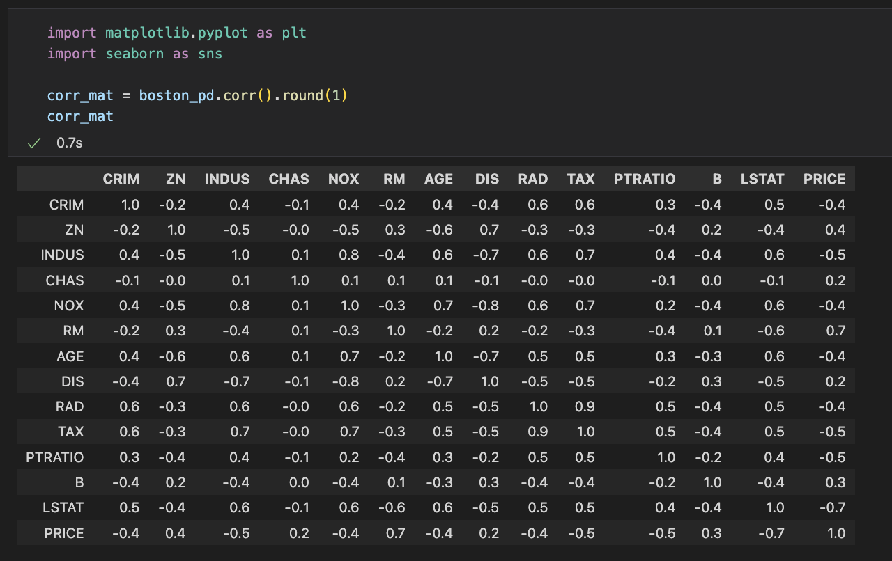This screenshot has height=561, width=892.
Task: Select the B column header
Action: point(717,179)
